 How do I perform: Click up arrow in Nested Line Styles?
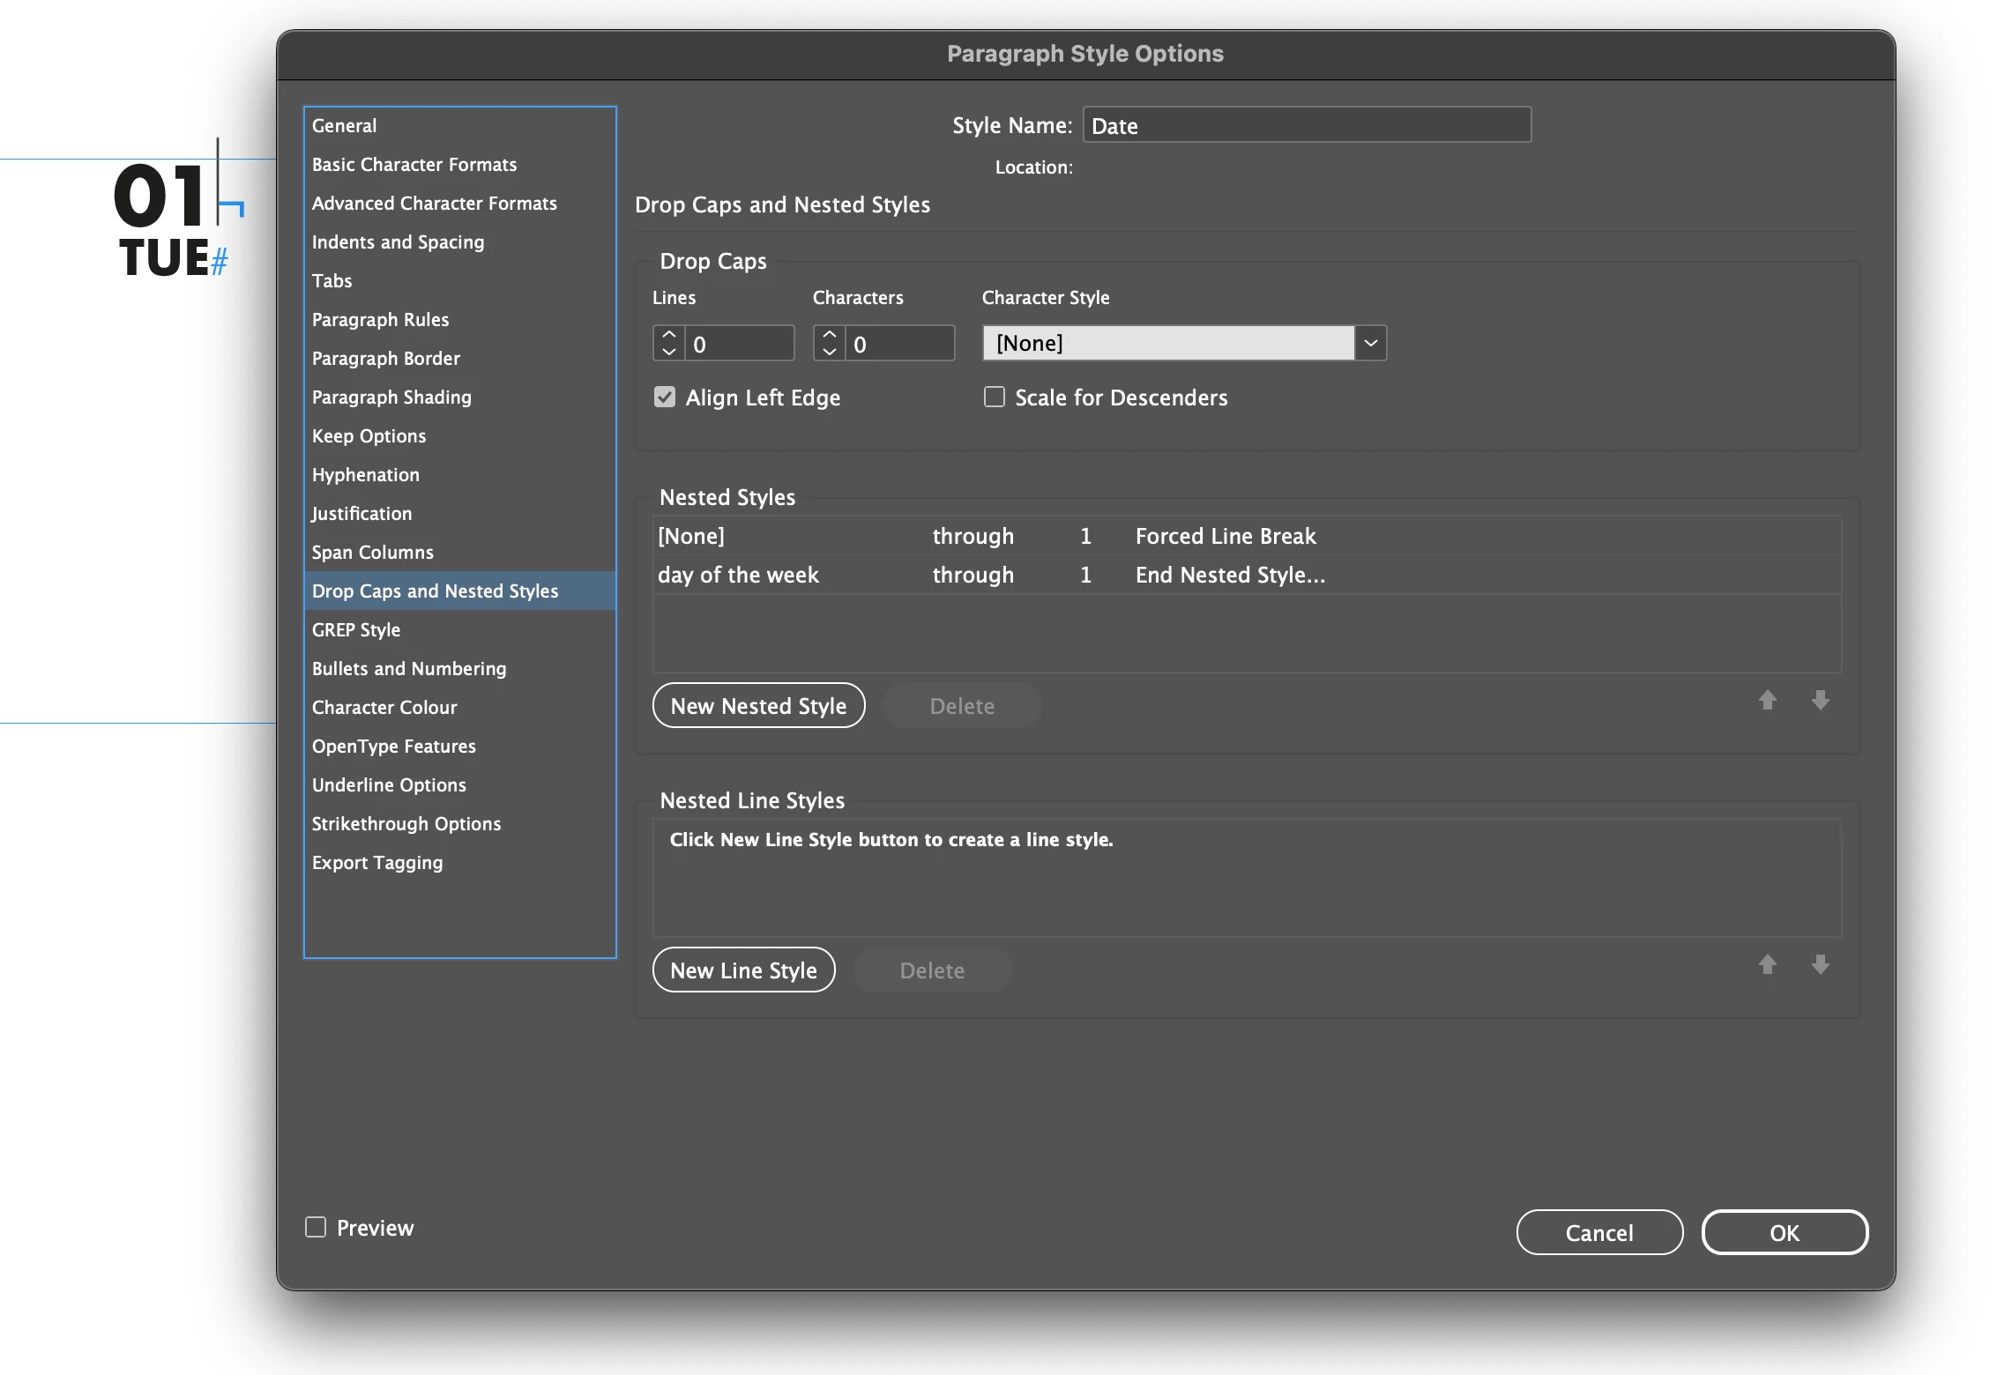[1767, 964]
